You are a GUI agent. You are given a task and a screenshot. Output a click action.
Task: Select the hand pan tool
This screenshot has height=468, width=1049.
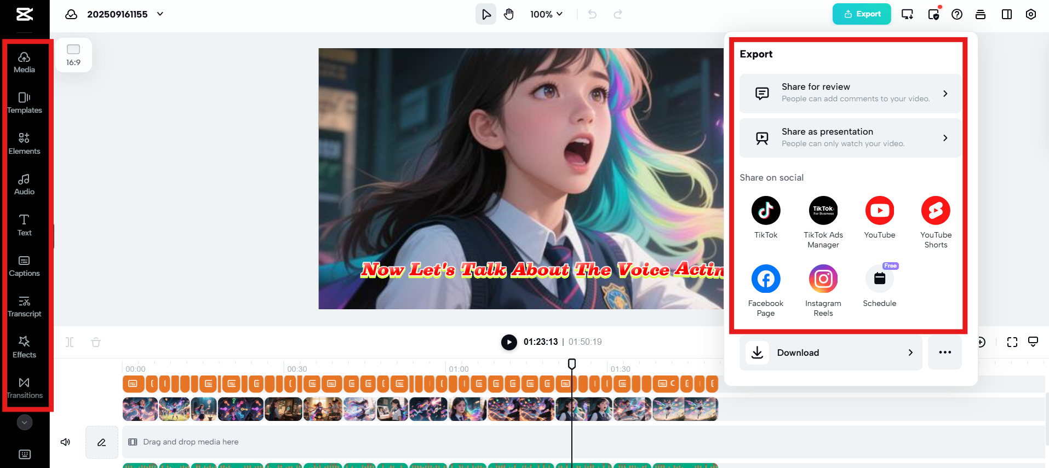[509, 14]
